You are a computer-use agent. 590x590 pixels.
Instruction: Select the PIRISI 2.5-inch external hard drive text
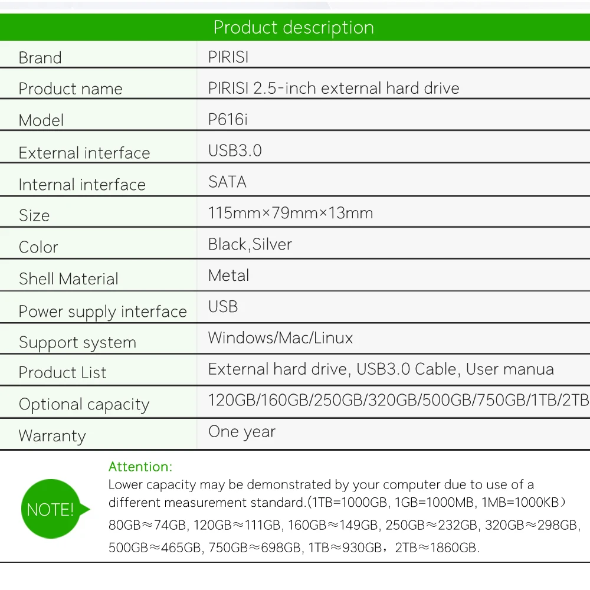click(333, 88)
